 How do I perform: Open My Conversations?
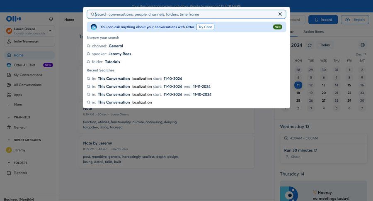(x=29, y=75)
